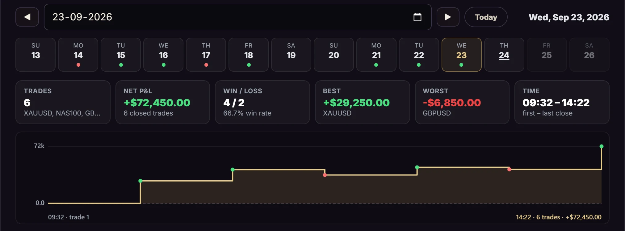Choose Thursday 17 day tile
This screenshot has width=625, height=231.
206,55
